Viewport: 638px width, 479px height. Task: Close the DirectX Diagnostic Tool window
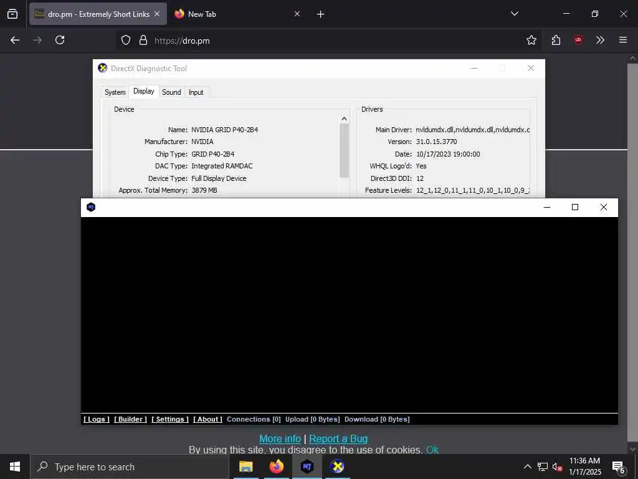[x=531, y=68]
